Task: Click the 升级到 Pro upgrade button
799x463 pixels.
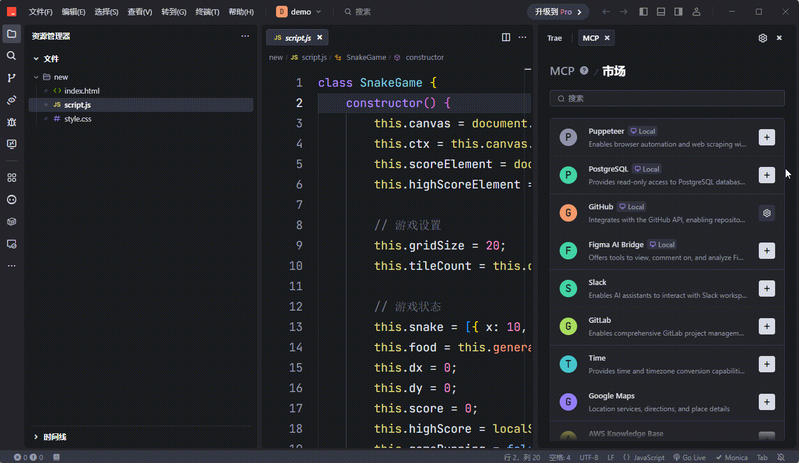Action: 558,12
